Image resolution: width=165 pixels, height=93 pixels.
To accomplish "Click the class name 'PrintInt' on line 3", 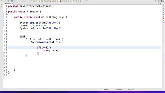I will click(x=32, y=12).
